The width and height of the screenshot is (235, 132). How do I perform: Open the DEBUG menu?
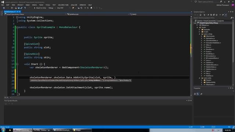35,5
